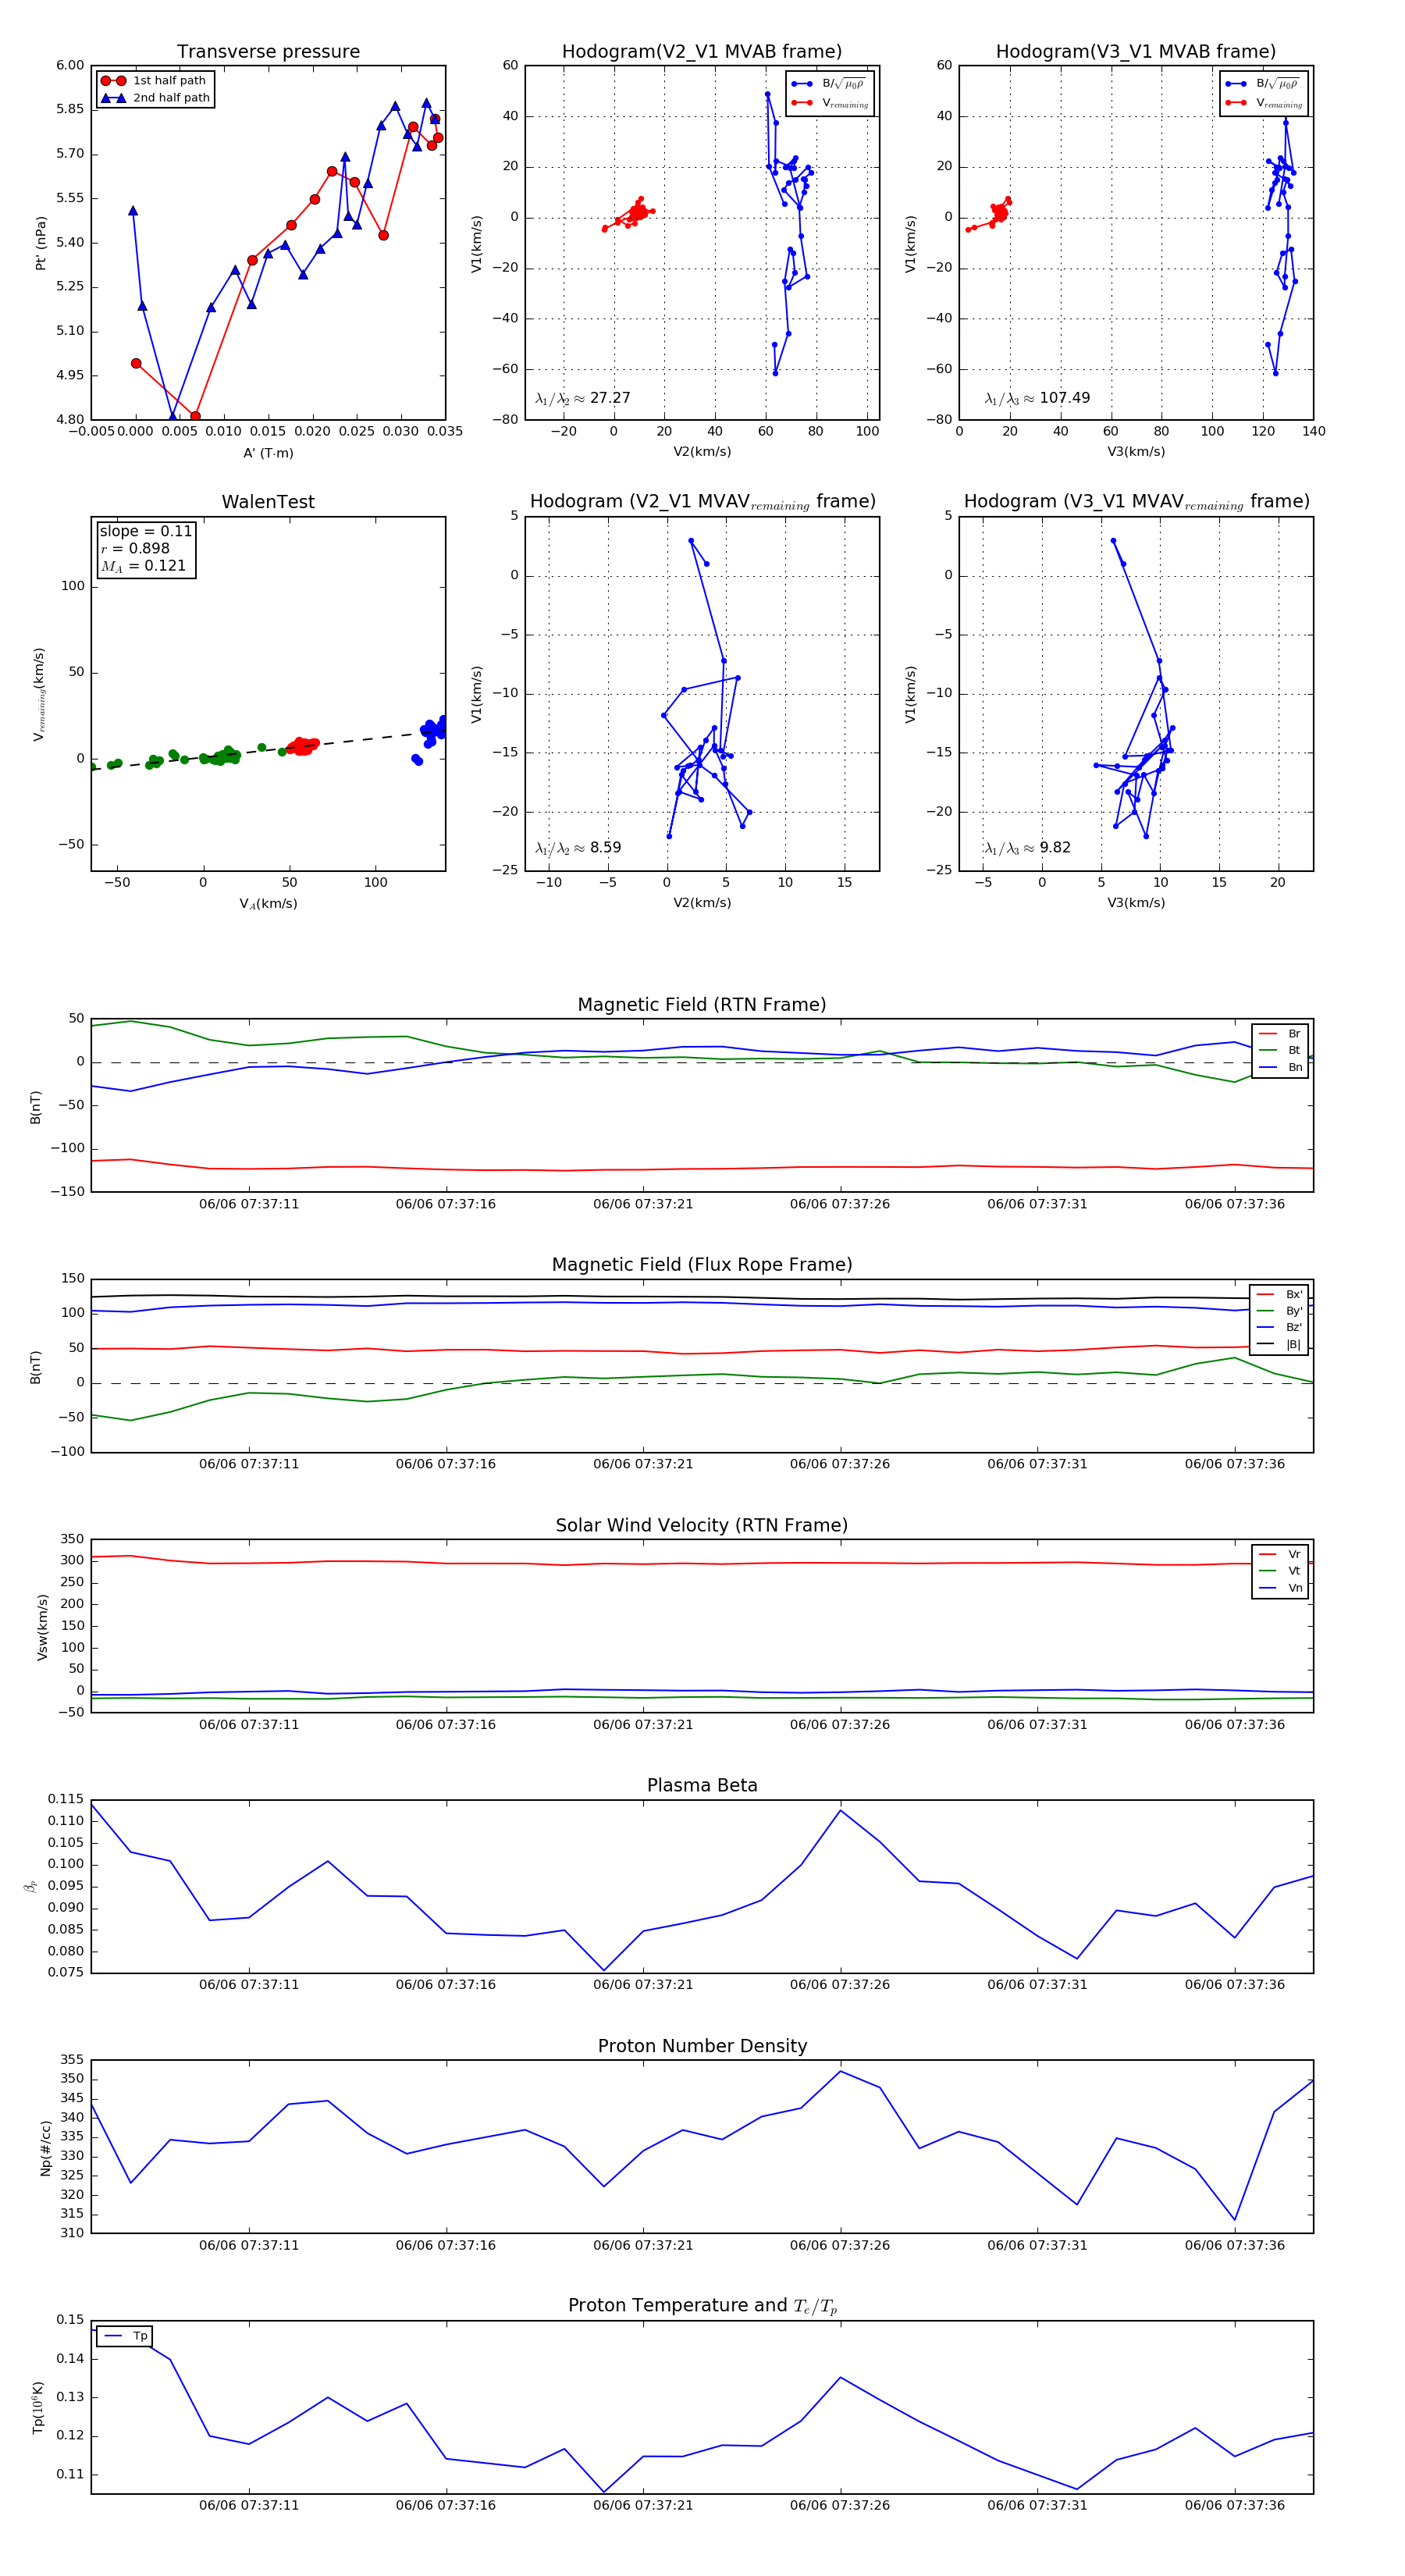
Task: Click the 'M_A = 0.121' text
Action: click(x=142, y=566)
